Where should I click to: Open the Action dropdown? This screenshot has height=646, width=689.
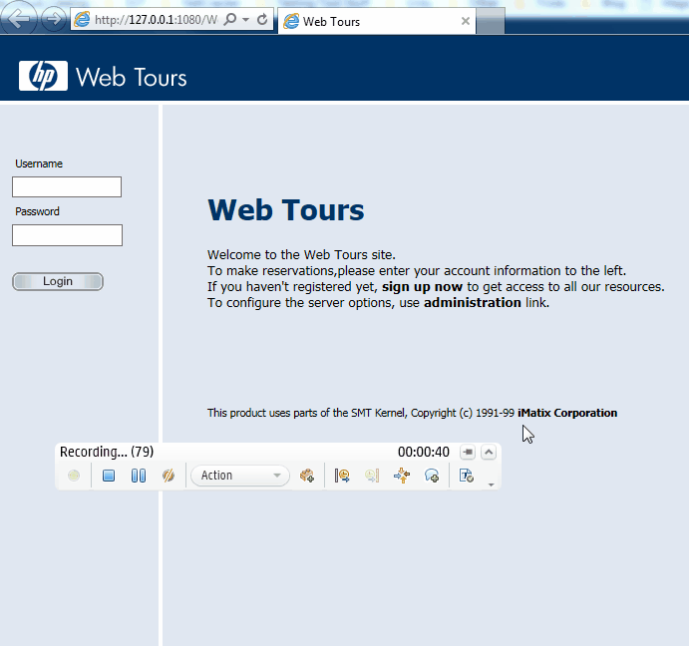(x=240, y=476)
